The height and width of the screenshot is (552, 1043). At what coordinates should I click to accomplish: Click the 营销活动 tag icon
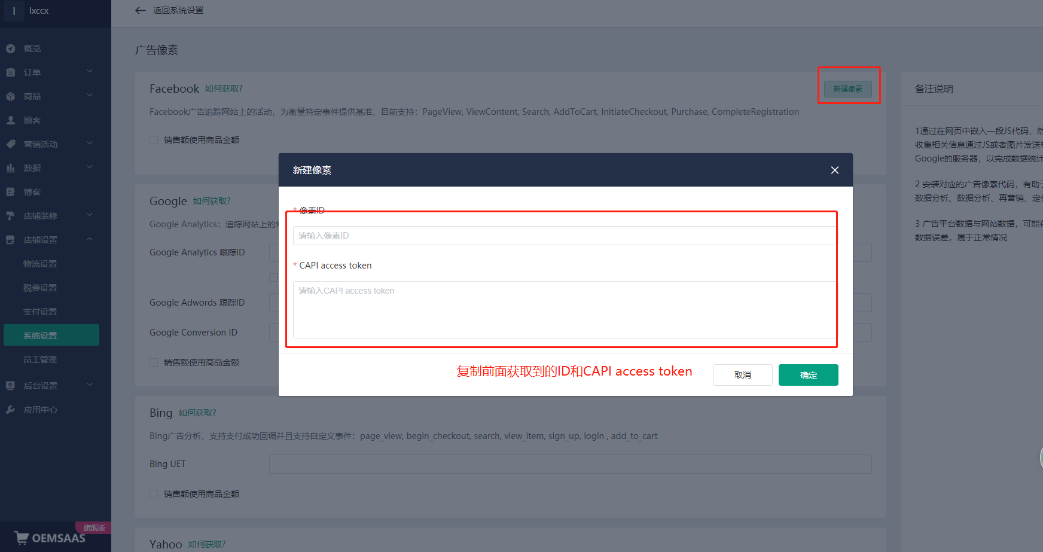pos(10,144)
